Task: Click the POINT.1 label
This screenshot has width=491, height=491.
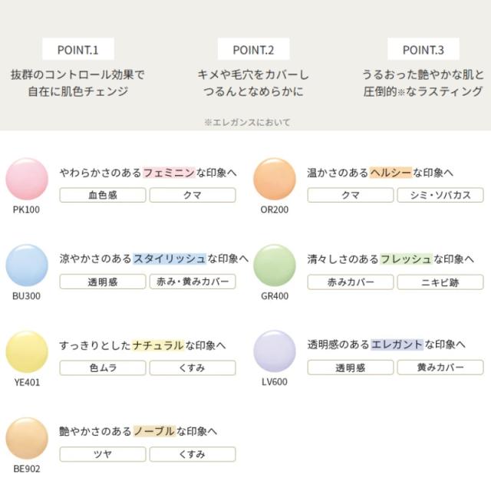Action: (x=78, y=49)
